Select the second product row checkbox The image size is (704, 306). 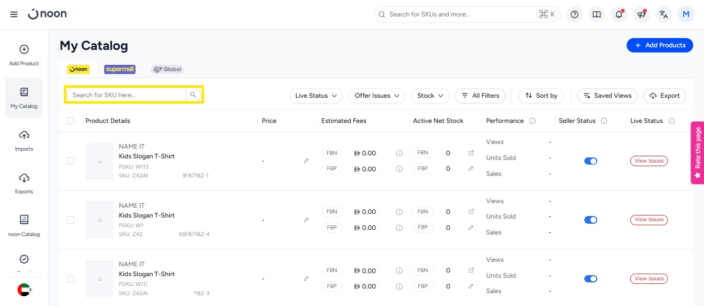(x=71, y=220)
